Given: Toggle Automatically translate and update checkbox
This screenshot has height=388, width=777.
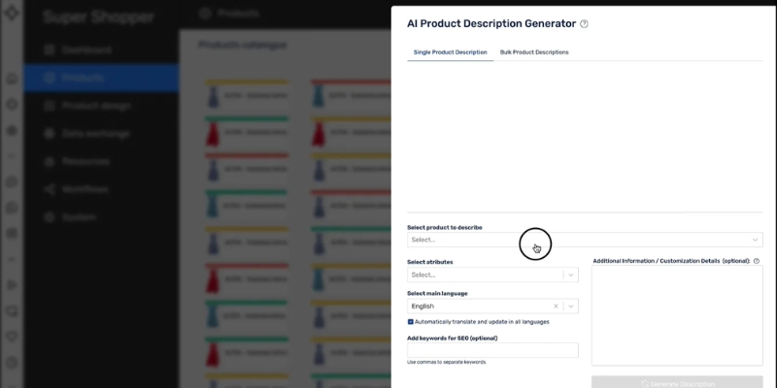Looking at the screenshot, I should [410, 322].
